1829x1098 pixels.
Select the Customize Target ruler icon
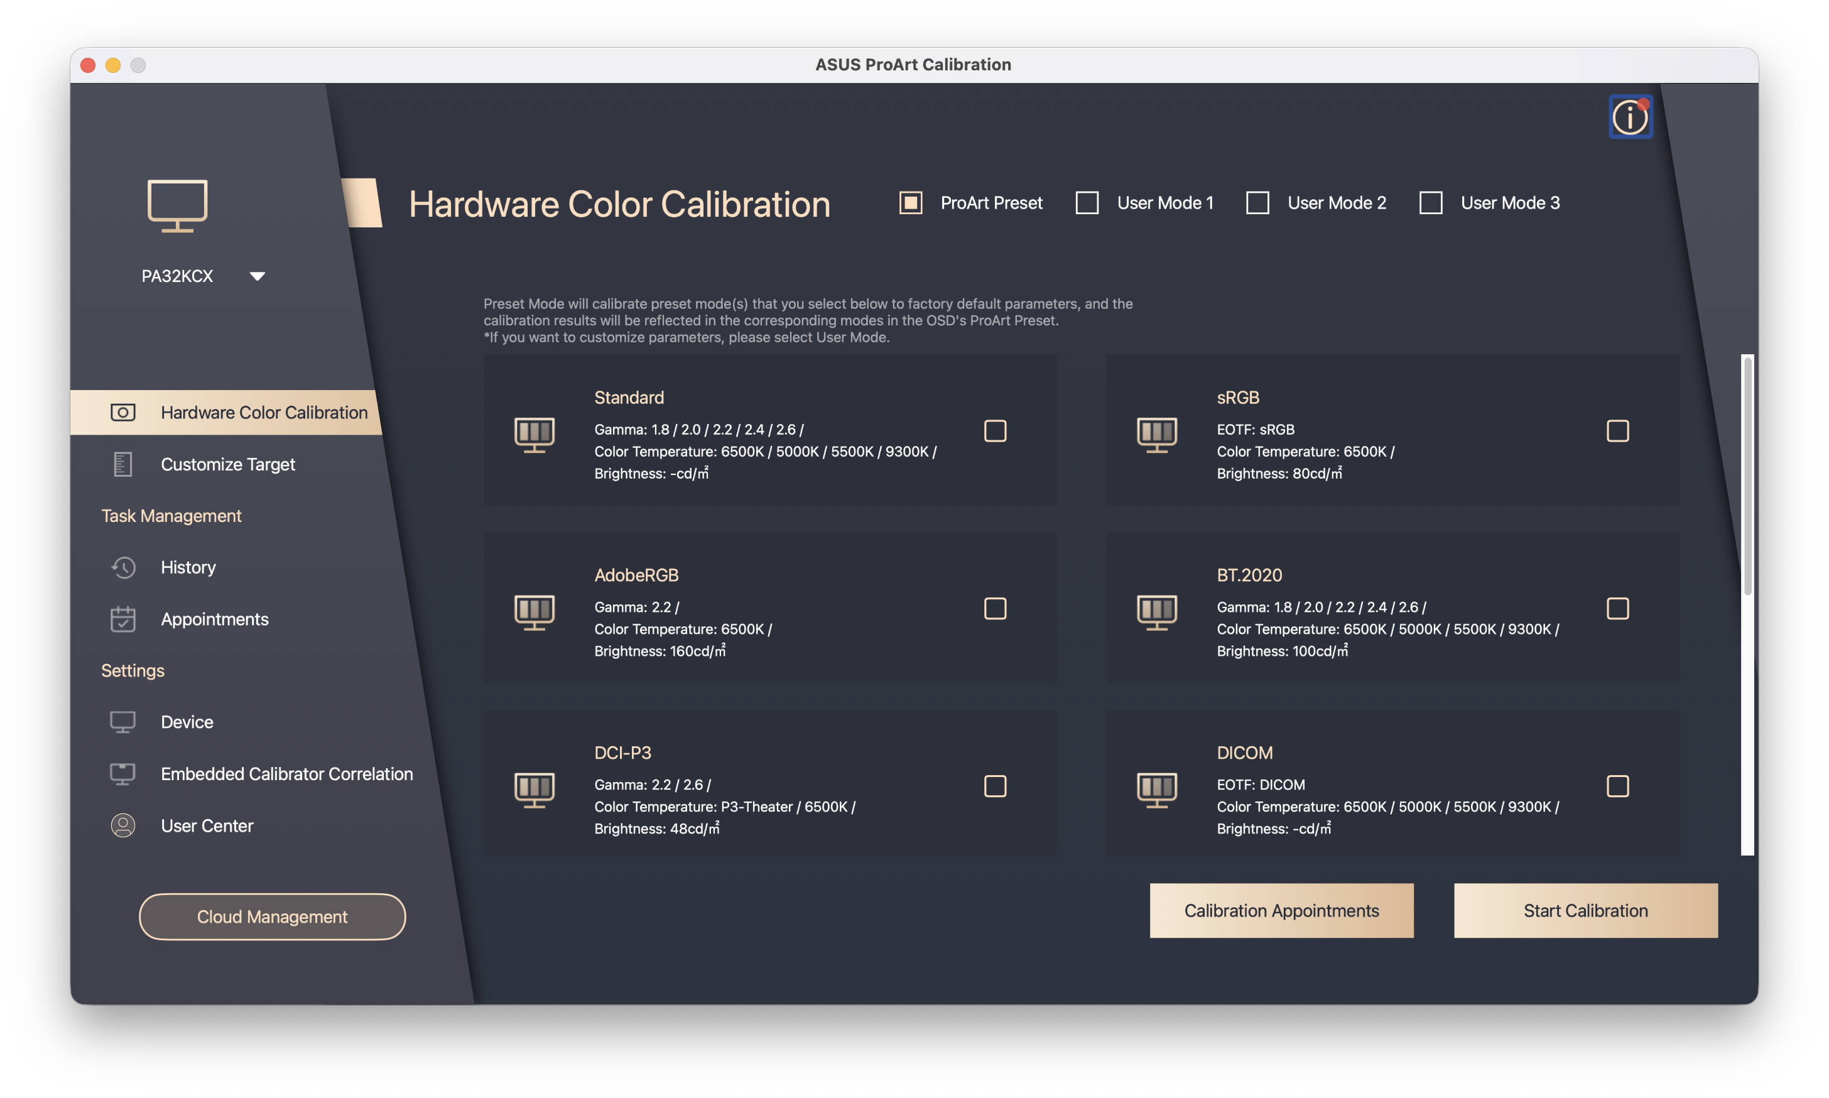coord(122,464)
